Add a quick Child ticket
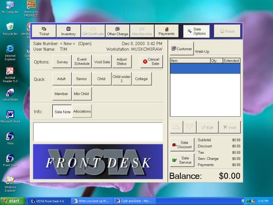 (x=102, y=79)
